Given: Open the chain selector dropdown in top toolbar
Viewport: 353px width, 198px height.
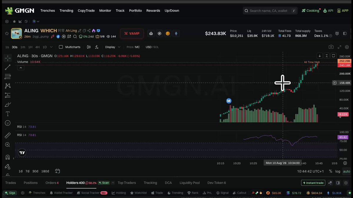Looking at the screenshot, I should (36, 21).
